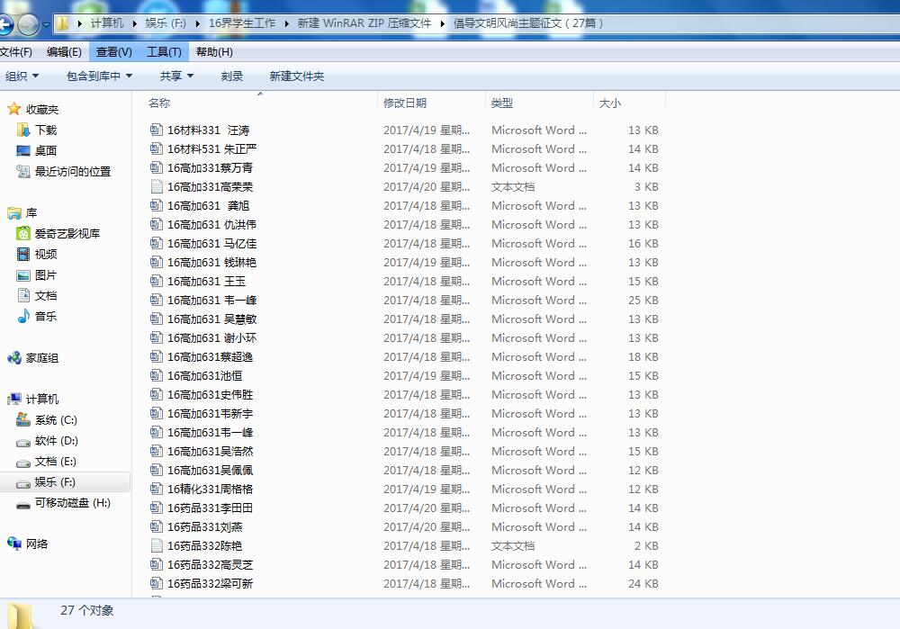900x629 pixels.
Task: Open the Include in library (包含到库中) dropdown
Action: [99, 76]
